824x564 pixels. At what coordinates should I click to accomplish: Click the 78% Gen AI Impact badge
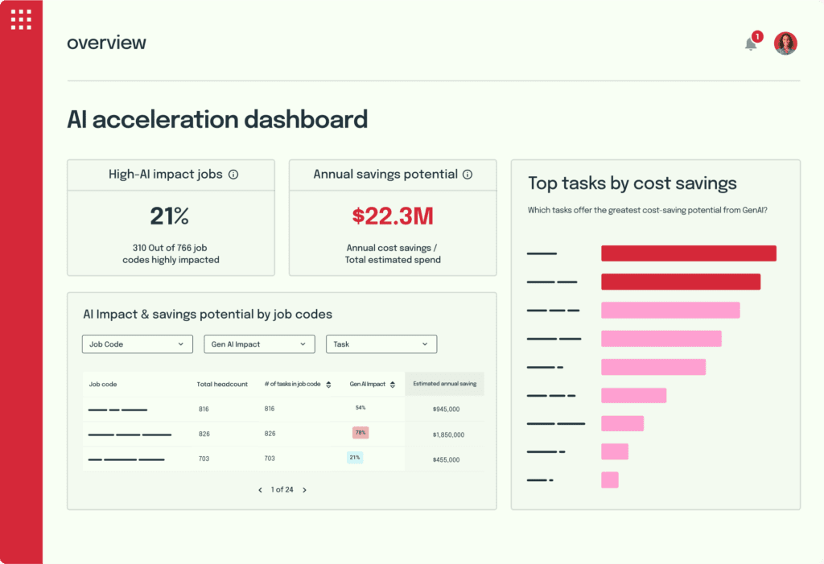tap(360, 433)
